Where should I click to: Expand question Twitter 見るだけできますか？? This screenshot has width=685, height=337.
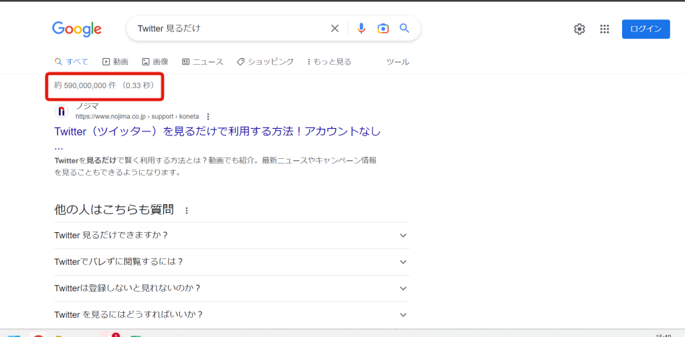[232, 236]
